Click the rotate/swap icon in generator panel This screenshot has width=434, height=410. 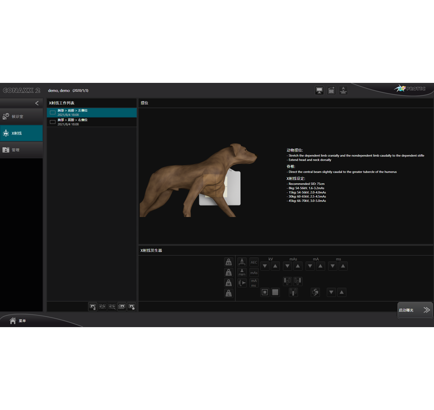pyautogui.click(x=315, y=292)
